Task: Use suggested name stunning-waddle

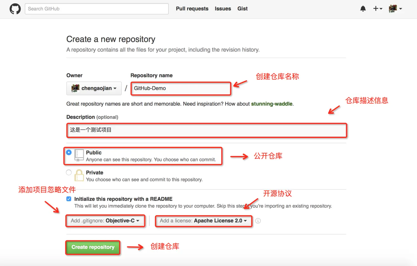Action: coord(272,104)
